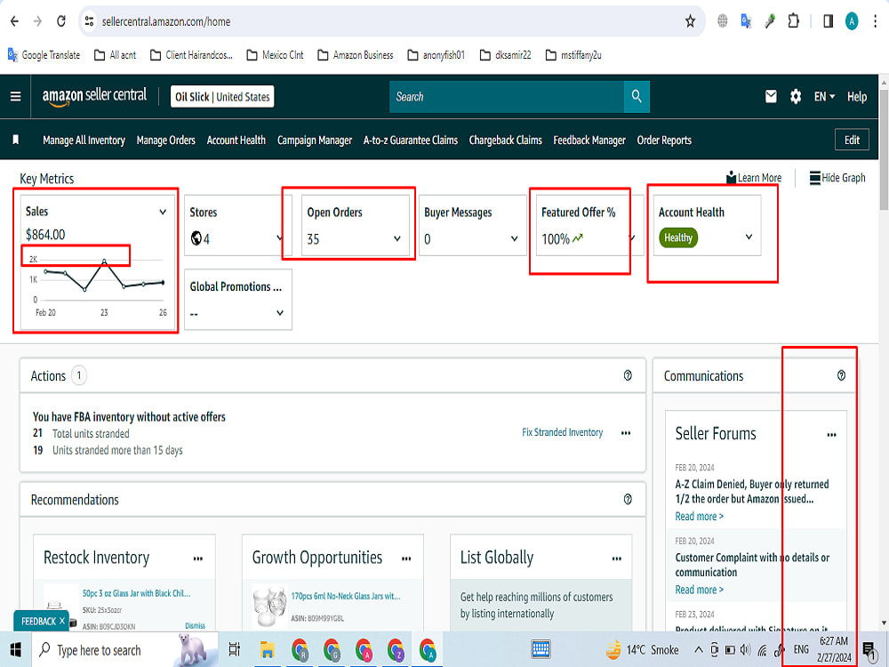Image resolution: width=889 pixels, height=667 pixels.
Task: Click the Healthy status badge
Action: 678,237
